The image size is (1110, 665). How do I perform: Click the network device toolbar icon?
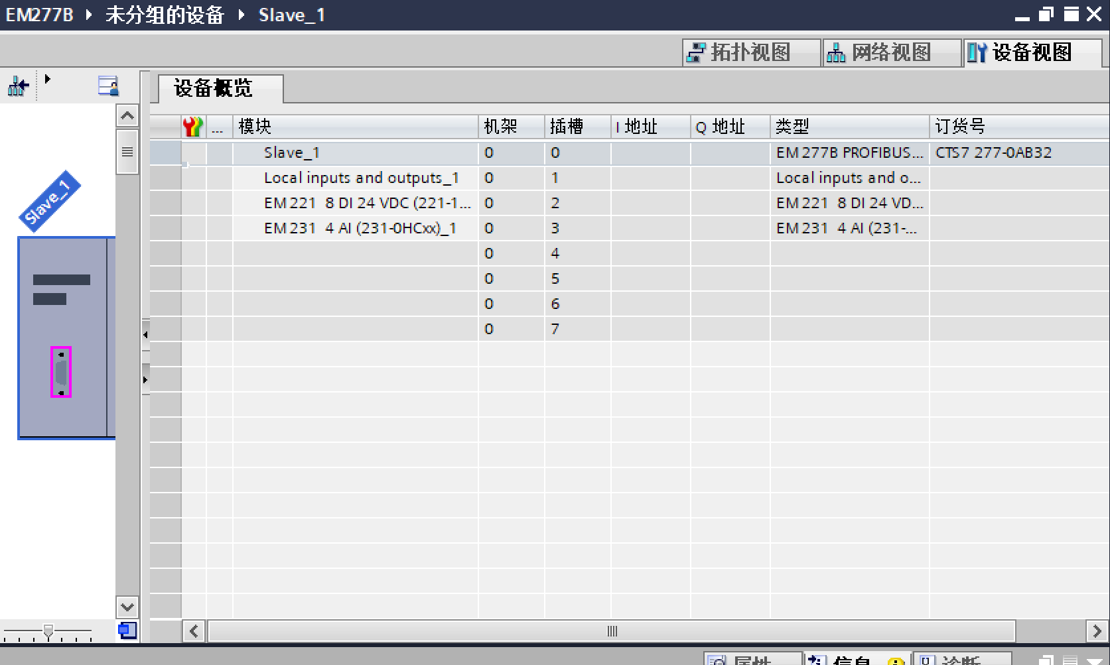click(x=18, y=86)
